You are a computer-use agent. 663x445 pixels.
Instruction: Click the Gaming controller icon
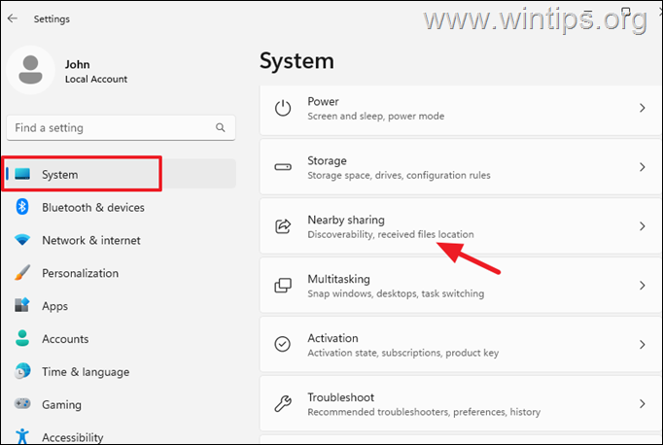(22, 403)
